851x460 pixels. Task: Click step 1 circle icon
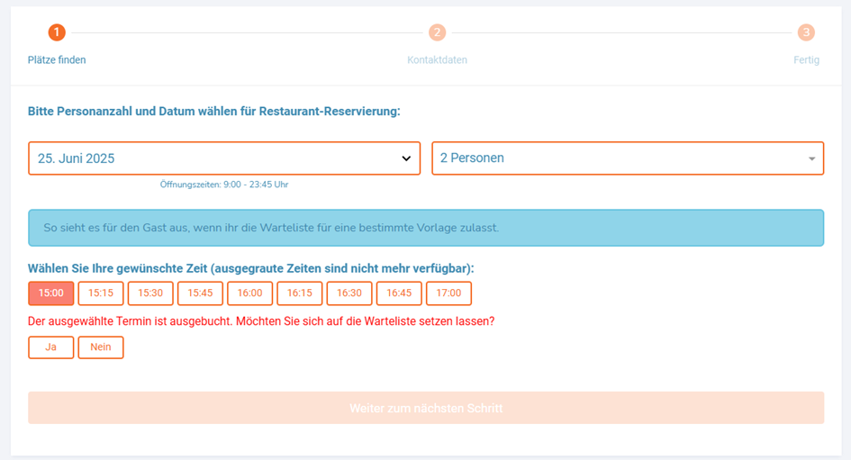tap(57, 33)
